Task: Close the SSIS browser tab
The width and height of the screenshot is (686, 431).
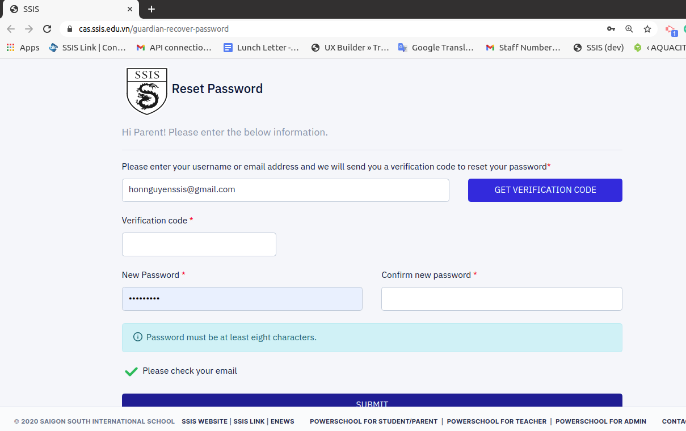Action: 130,9
